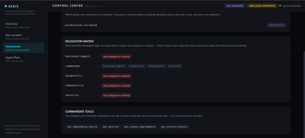The width and height of the screenshot is (305, 138).
Task: Click diagnostic's may delegate to nobody badge
Action: point(116,76)
